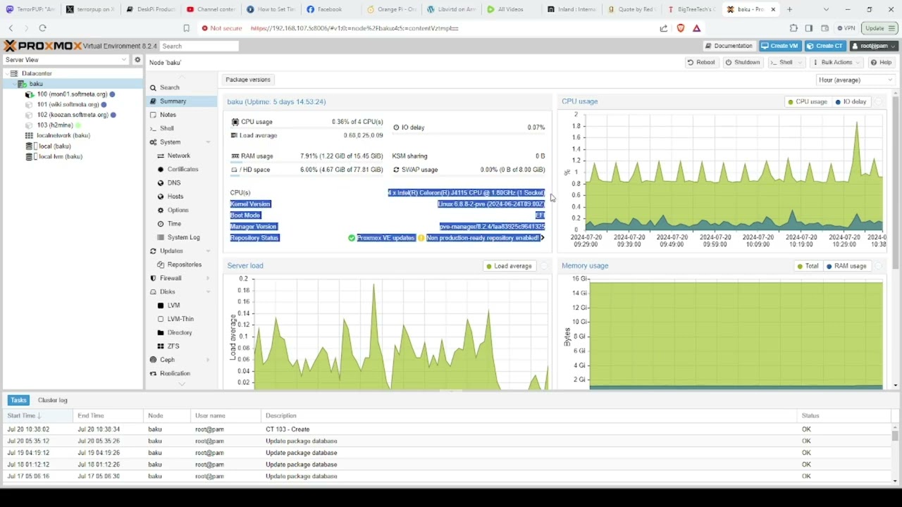The image size is (902, 507).
Task: Open the VPN button in browser toolbar
Action: pos(846,28)
